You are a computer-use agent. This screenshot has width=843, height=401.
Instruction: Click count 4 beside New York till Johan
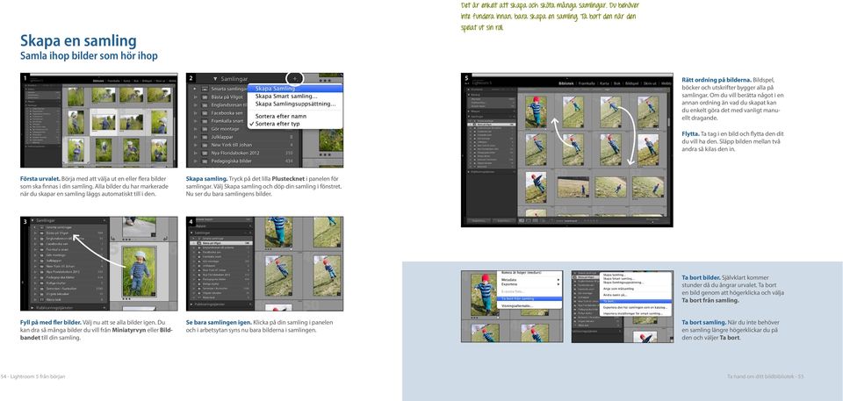coord(292,145)
